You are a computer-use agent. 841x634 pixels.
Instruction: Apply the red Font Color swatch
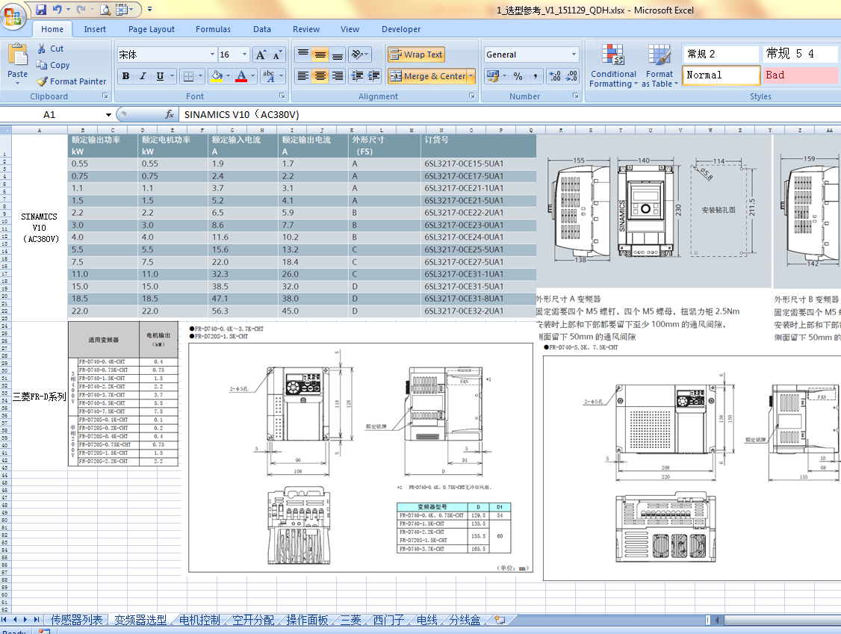click(241, 76)
